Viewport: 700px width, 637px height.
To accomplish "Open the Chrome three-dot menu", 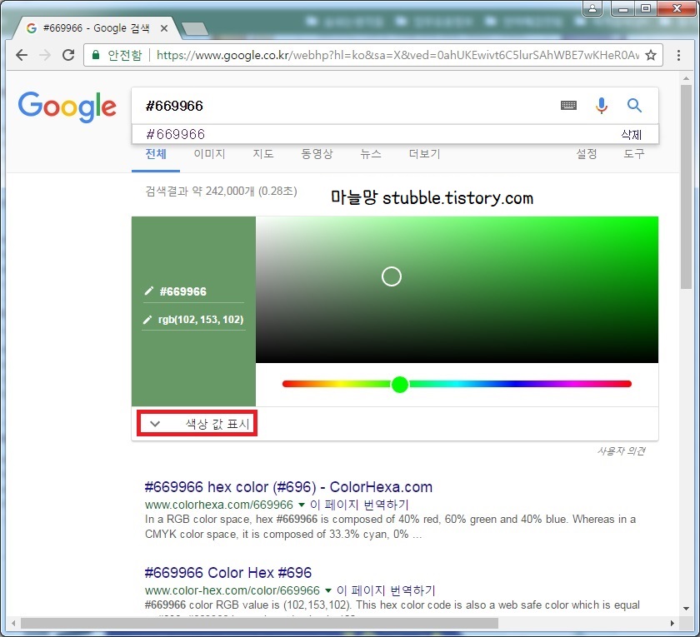I will tap(678, 55).
